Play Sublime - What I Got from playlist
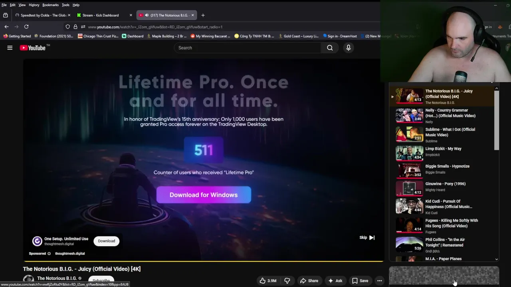 coord(442,135)
